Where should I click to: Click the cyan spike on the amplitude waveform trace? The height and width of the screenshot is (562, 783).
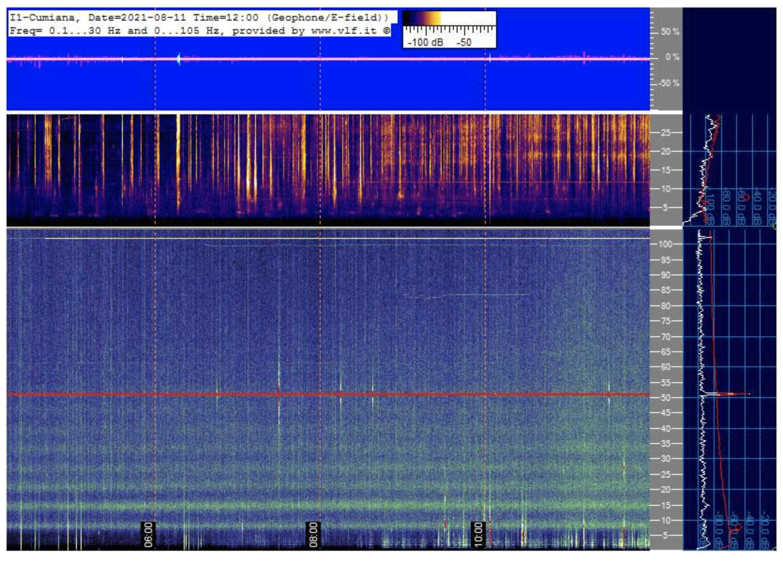coord(179,59)
